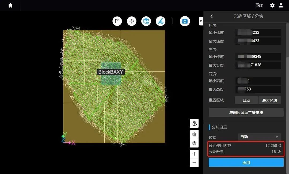Click the 最小纬度 input field
This screenshot has height=174, width=289.
click(258, 33)
